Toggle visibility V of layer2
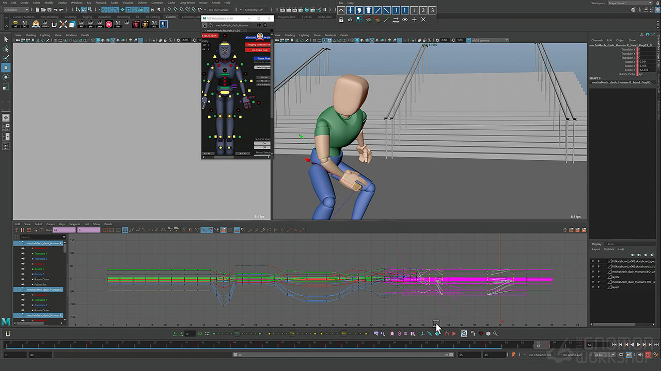The width and height of the screenshot is (661, 371). pyautogui.click(x=593, y=277)
